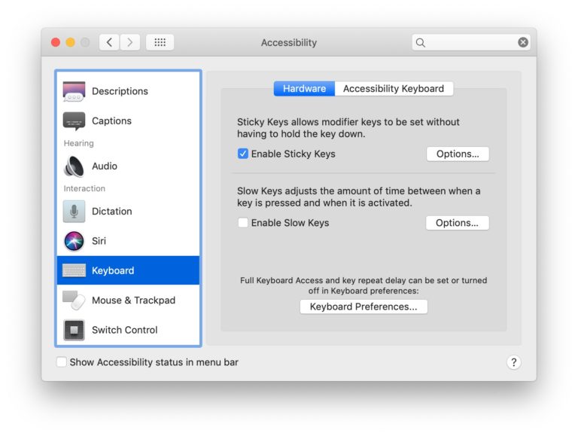The height and width of the screenshot is (436, 578).
Task: Click the Full Keyboard Access note text
Action: (364, 285)
